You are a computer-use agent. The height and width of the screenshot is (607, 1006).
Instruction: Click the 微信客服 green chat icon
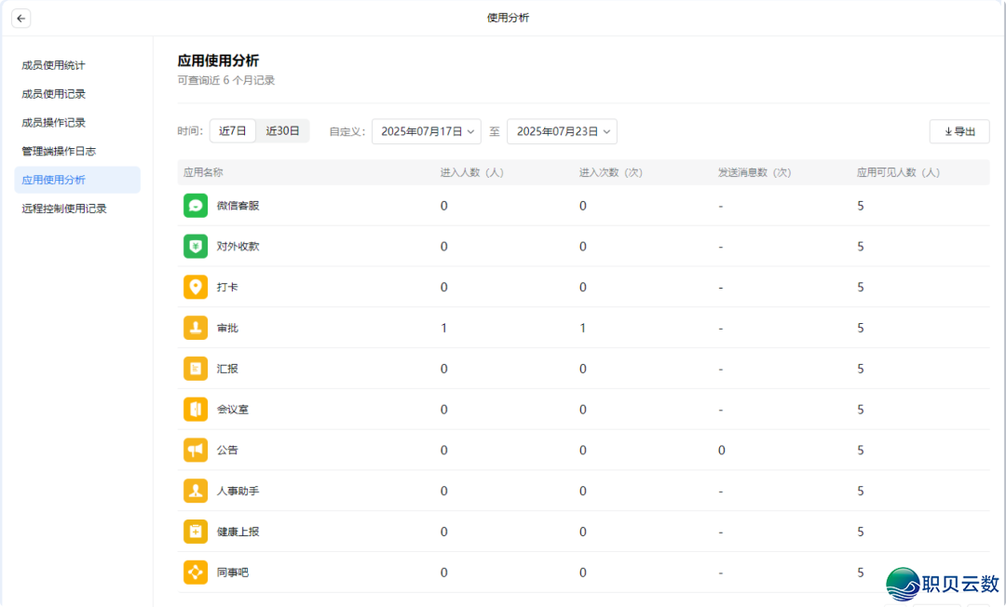[196, 206]
